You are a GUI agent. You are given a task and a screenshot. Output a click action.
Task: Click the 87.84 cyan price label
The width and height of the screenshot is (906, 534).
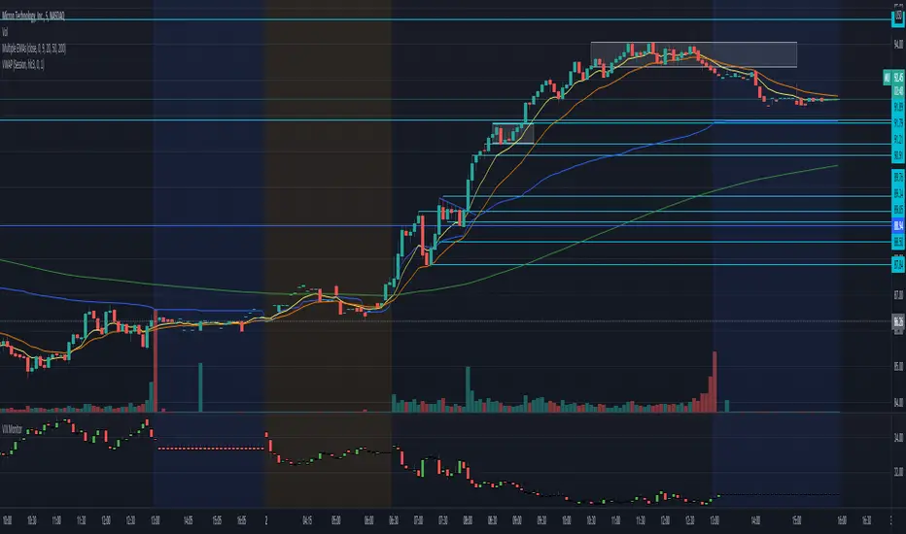point(898,265)
